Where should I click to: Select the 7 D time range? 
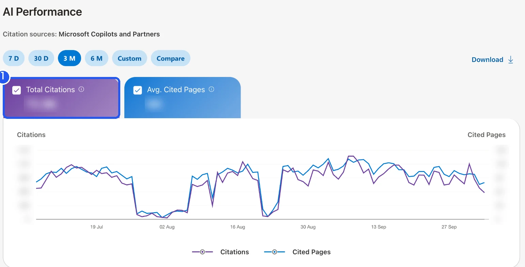(x=14, y=58)
